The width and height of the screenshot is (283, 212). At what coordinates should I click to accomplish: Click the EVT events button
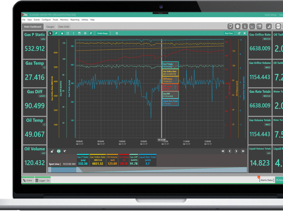click(278, 26)
